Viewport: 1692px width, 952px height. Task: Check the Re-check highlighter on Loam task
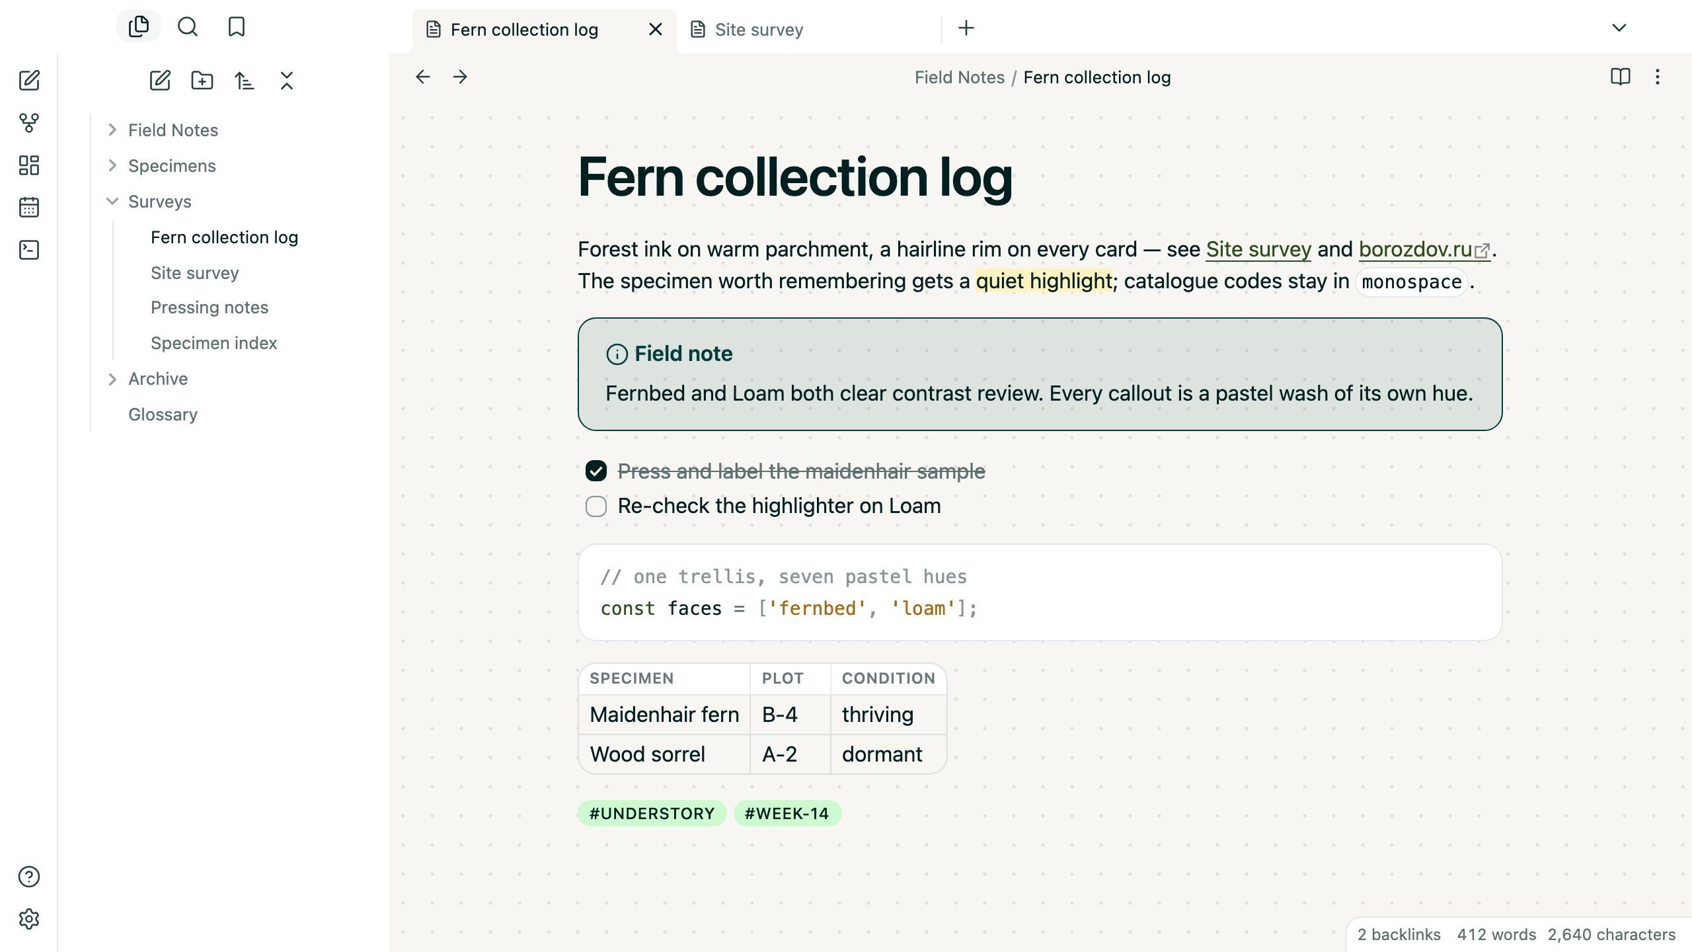point(596,506)
